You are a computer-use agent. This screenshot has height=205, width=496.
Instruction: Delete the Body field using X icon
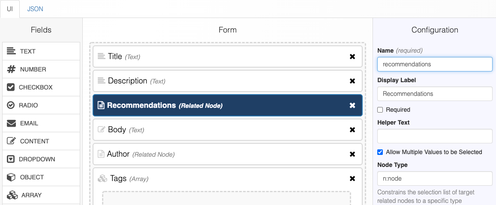(352, 130)
